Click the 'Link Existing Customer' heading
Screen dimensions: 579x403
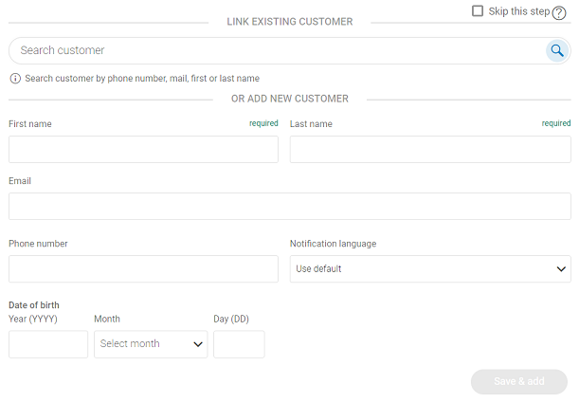click(x=289, y=22)
